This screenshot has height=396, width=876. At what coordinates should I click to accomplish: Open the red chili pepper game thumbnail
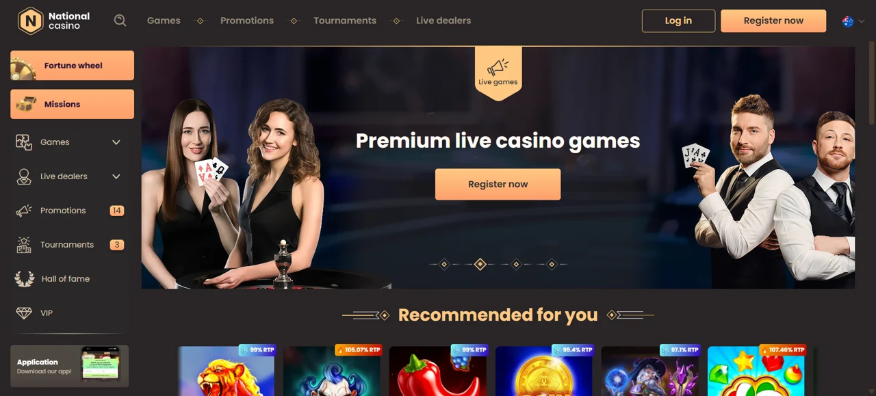(438, 371)
